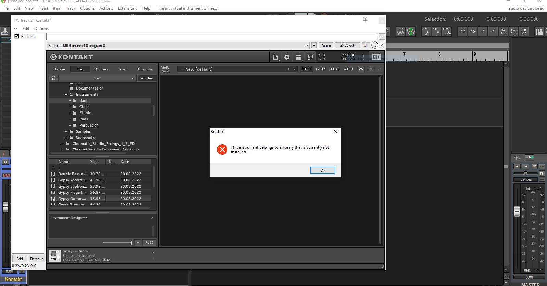The height and width of the screenshot is (286, 547).
Task: Show the PITCH envelope in REAPER toolbar
Action: click(x=447, y=32)
